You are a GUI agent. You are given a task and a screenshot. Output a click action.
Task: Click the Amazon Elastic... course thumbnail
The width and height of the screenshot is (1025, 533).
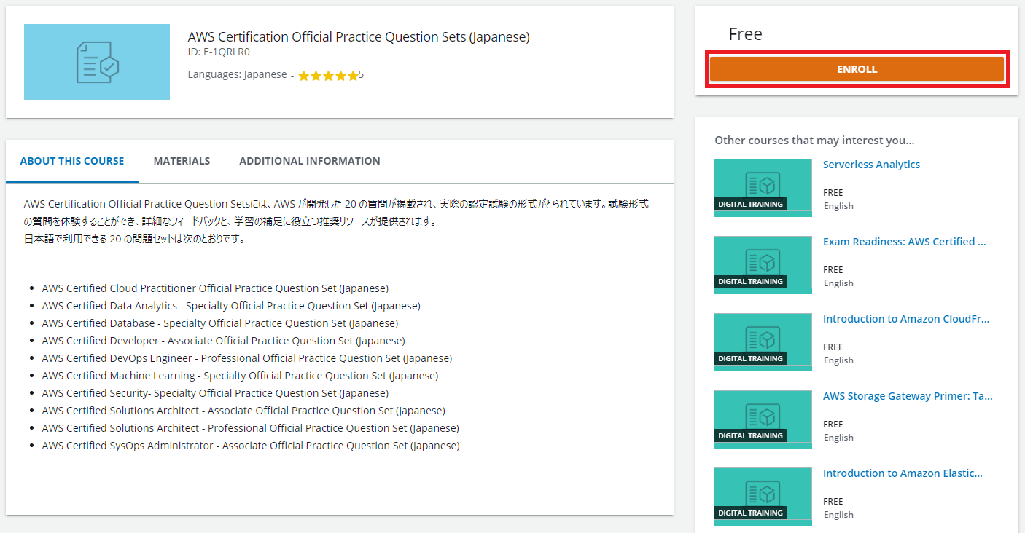763,497
